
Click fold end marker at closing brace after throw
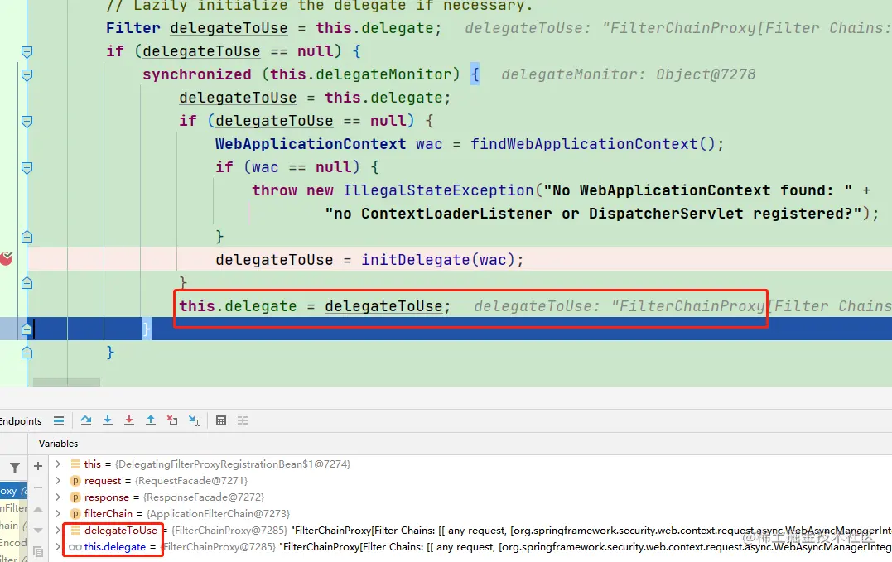click(27, 237)
